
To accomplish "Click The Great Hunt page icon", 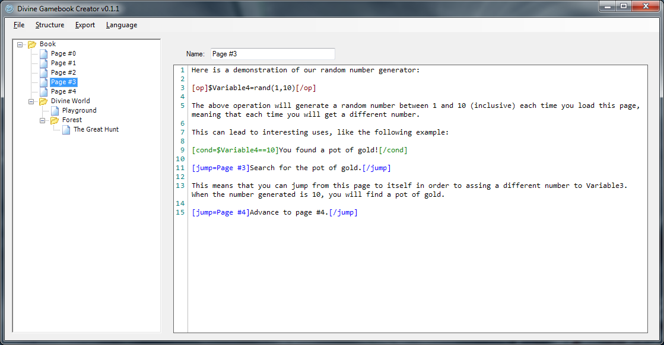I will tap(66, 129).
